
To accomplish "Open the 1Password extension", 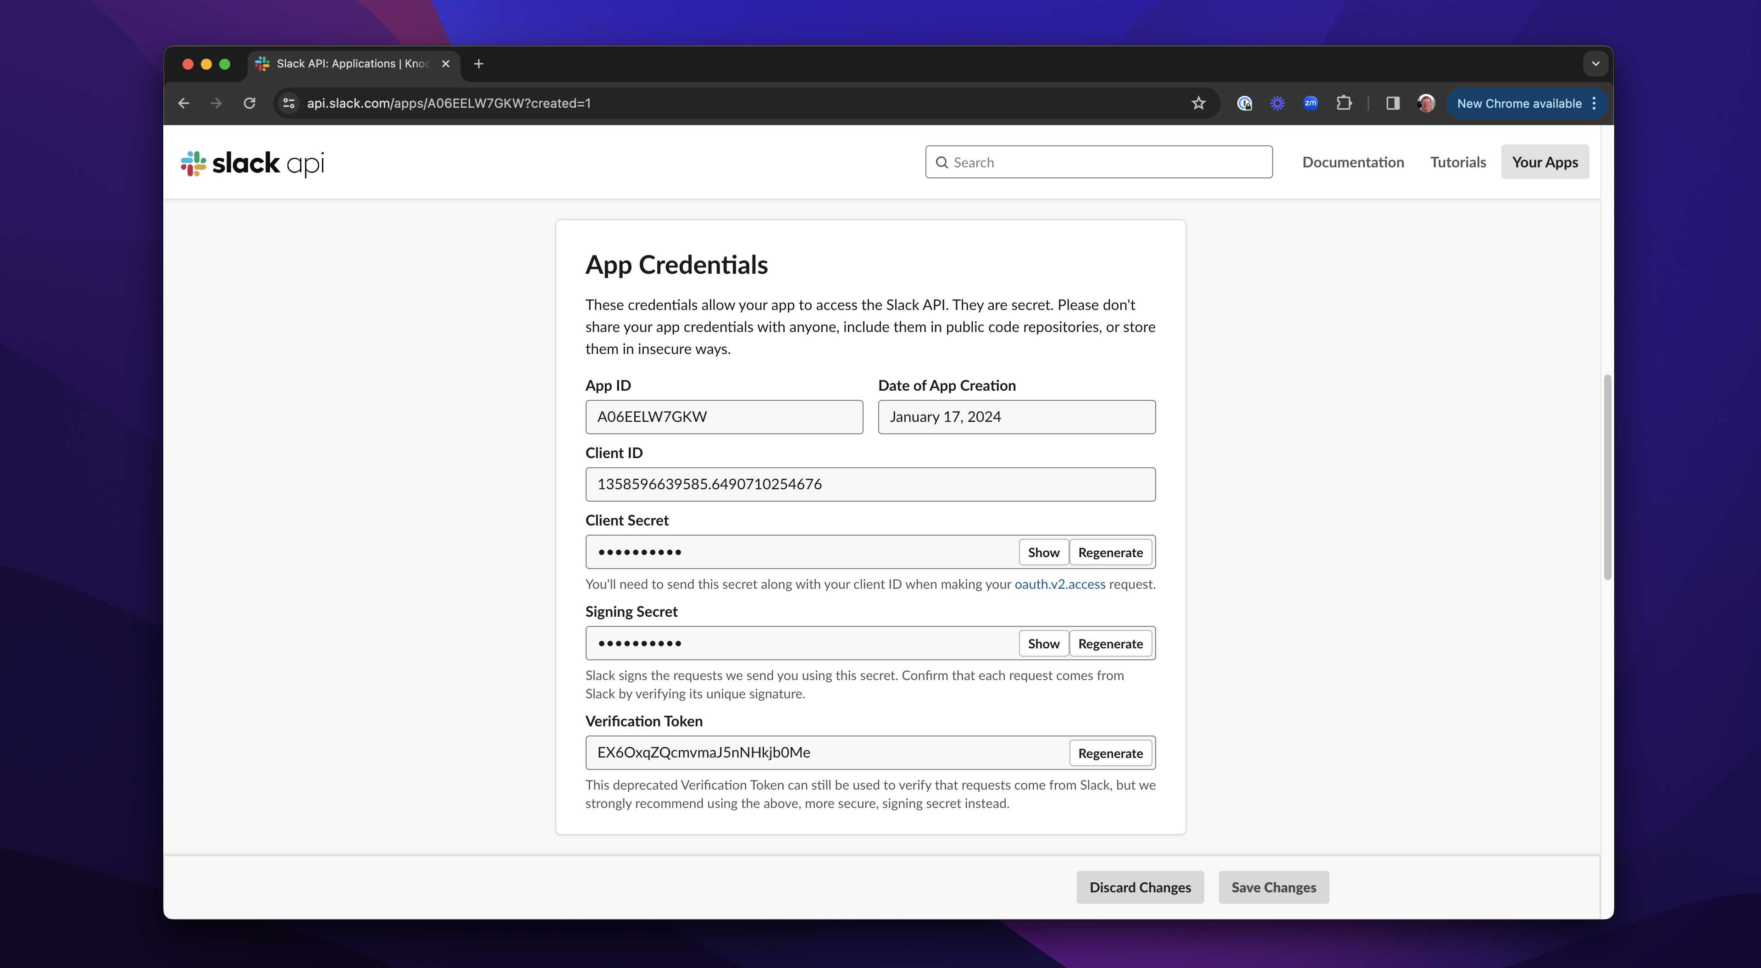I will pos(1244,103).
